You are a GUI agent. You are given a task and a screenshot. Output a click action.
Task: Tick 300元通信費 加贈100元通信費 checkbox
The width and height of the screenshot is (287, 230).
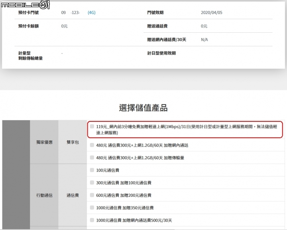92,182
